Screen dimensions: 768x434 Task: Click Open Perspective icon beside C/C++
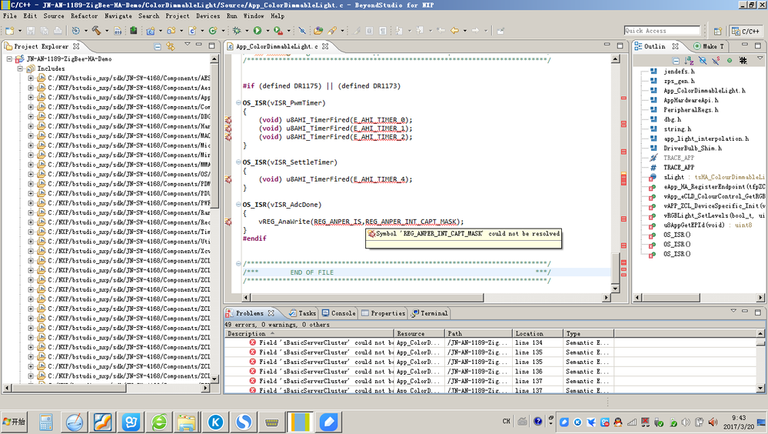[x=718, y=32]
